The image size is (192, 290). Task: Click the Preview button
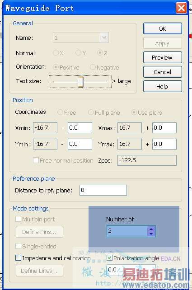click(162, 57)
